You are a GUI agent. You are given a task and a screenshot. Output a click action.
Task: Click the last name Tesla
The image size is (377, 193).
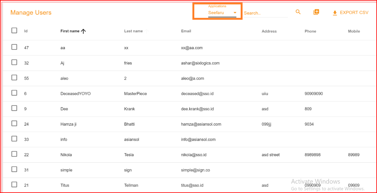tap(129, 155)
